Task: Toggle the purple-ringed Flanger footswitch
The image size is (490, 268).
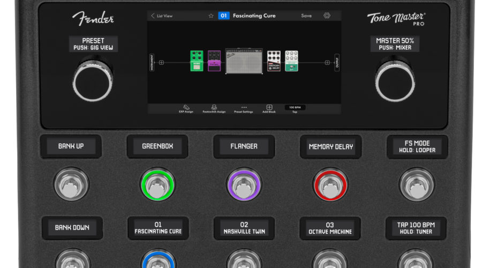Action: point(244,185)
